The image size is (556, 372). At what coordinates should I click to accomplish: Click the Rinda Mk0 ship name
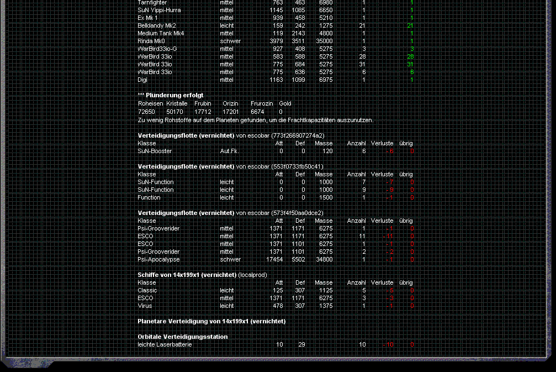[151, 41]
